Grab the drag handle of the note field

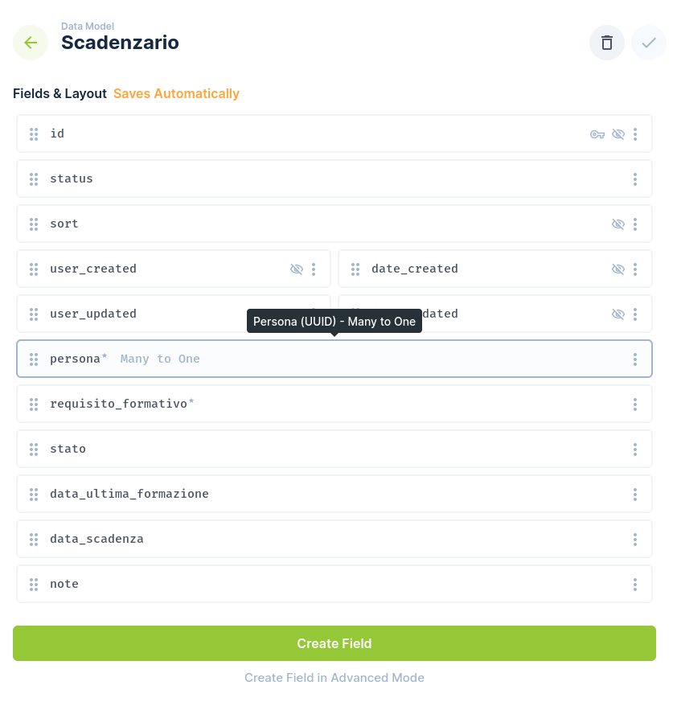(x=34, y=584)
